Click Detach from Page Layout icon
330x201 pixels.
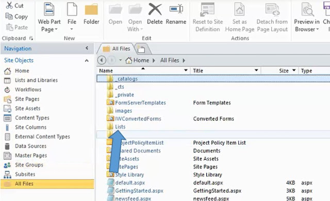[x=272, y=9]
